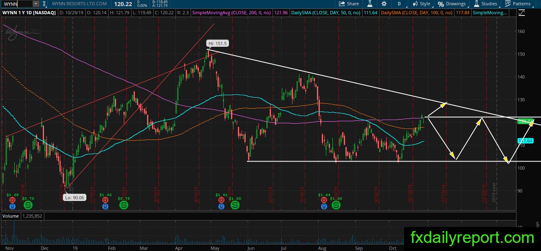This screenshot has width=541, height=251.
Task: Click the 11/15/19 expiration date marker
Action: [444, 194]
